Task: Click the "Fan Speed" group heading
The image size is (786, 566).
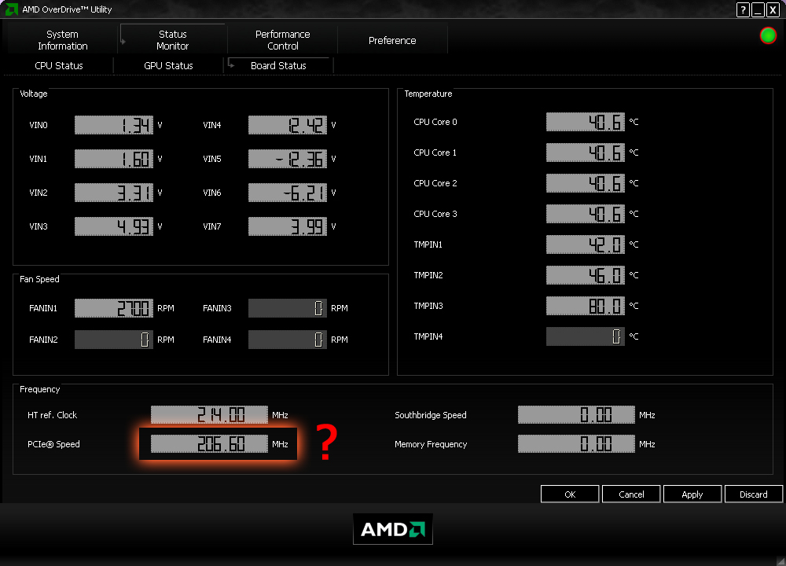Action: pyautogui.click(x=39, y=279)
